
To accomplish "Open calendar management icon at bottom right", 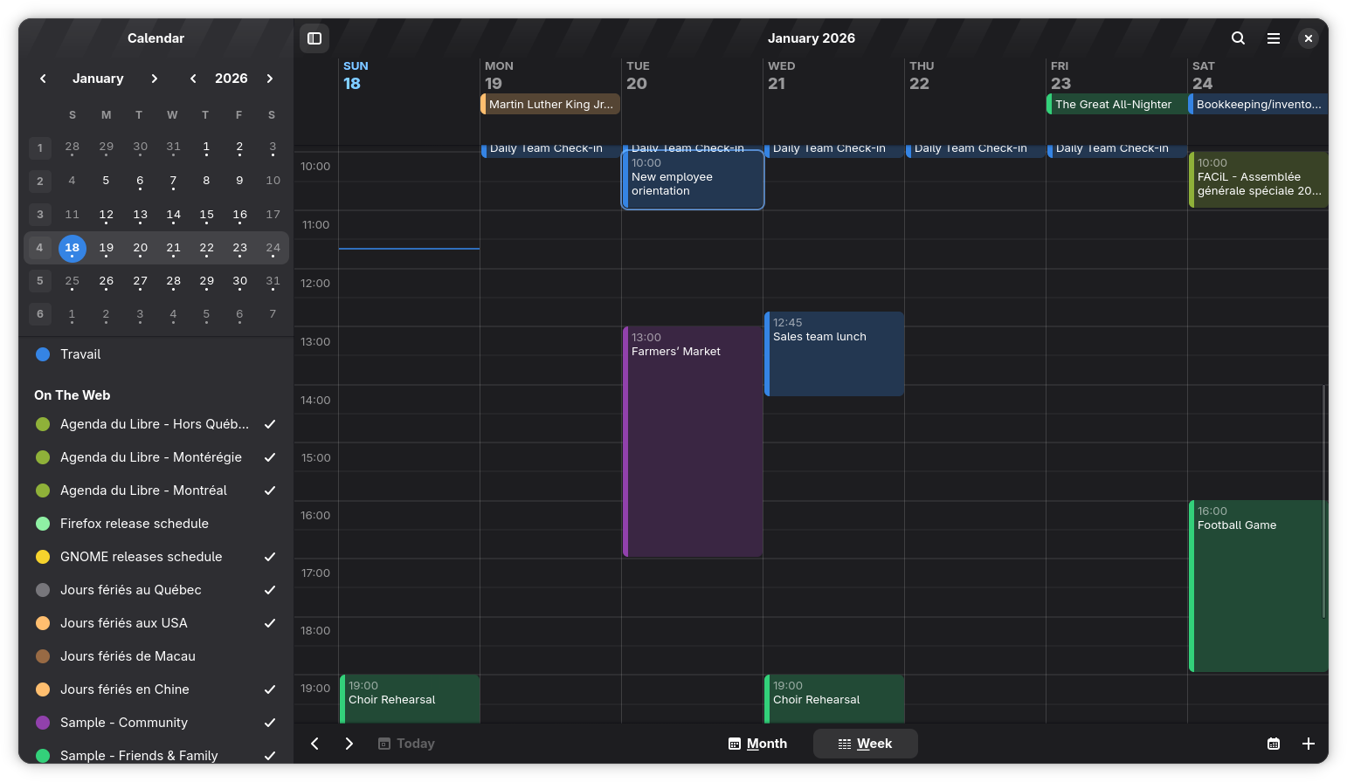I will coord(1274,744).
